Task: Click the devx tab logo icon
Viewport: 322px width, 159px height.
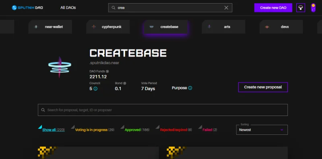Action: [267, 27]
